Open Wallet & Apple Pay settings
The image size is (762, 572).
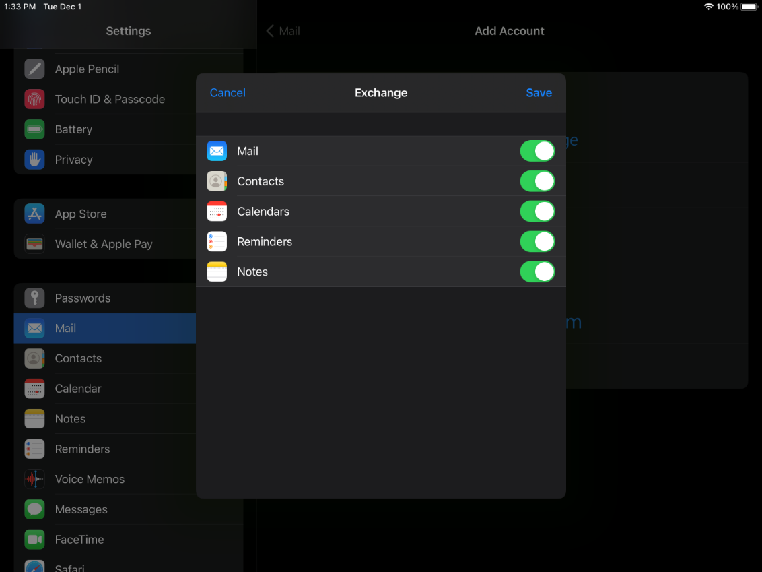coord(105,244)
